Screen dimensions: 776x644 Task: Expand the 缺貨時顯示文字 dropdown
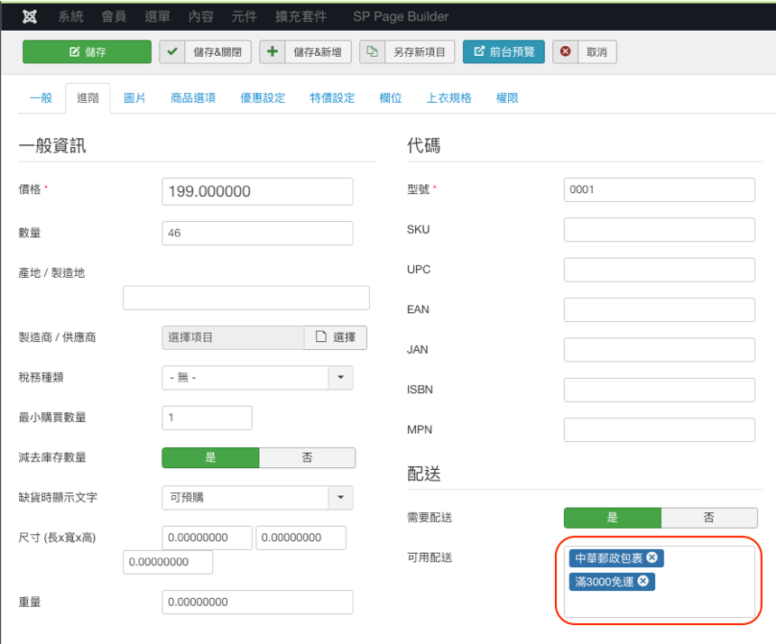(340, 497)
